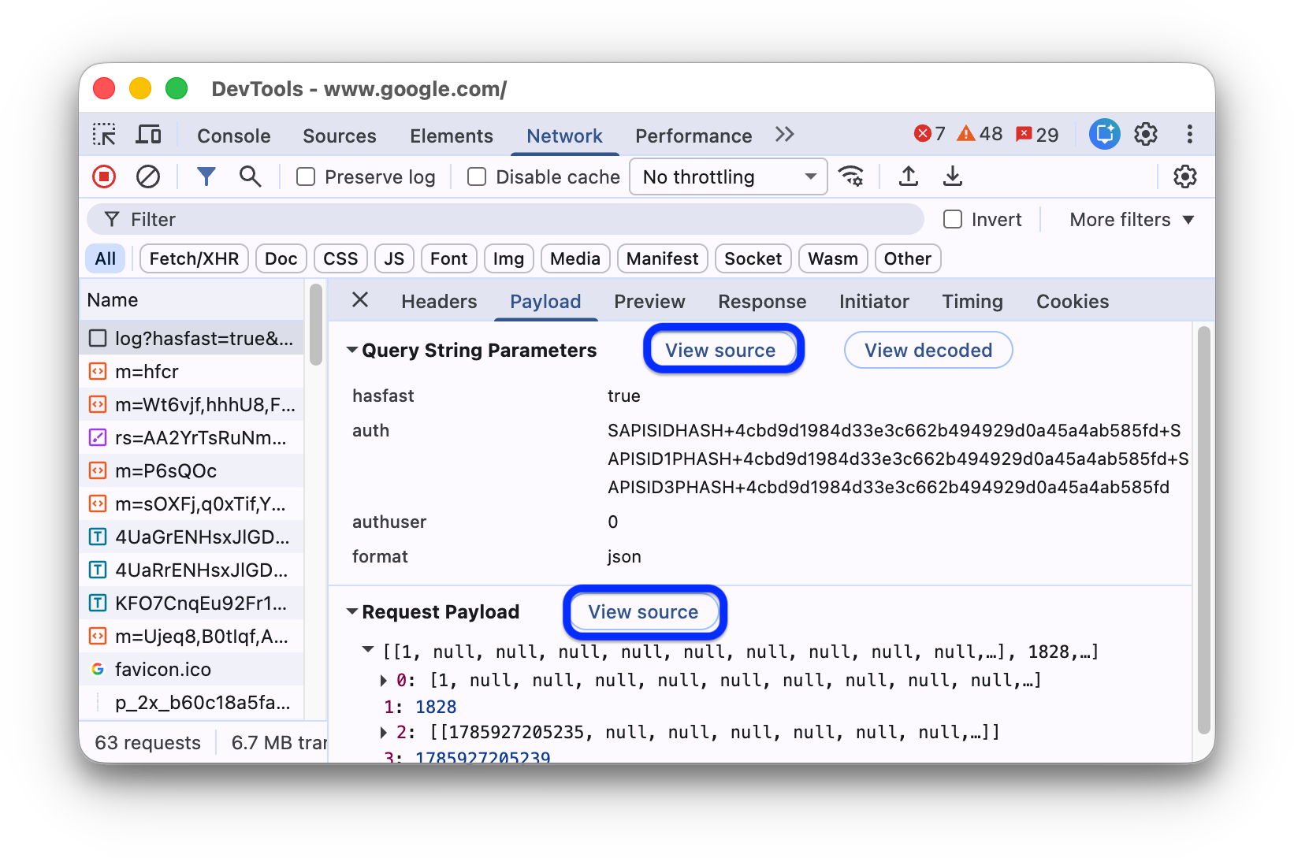The image size is (1294, 858).
Task: View source of Request Payload
Action: click(643, 611)
